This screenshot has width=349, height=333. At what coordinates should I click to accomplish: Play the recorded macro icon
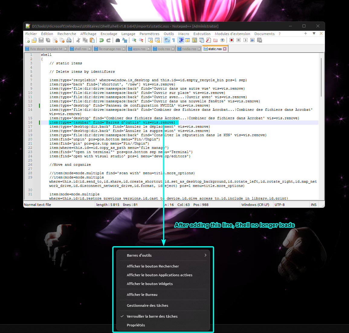pyautogui.click(x=245, y=40)
